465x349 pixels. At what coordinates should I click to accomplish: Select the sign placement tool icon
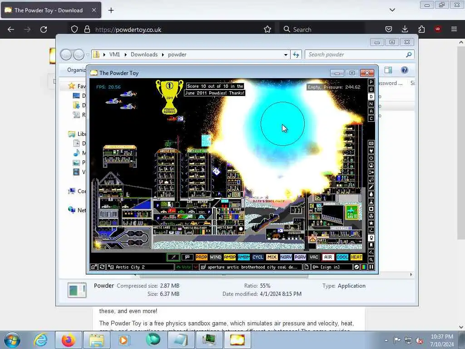(x=188, y=257)
